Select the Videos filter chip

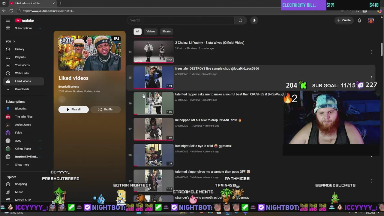[151, 31]
